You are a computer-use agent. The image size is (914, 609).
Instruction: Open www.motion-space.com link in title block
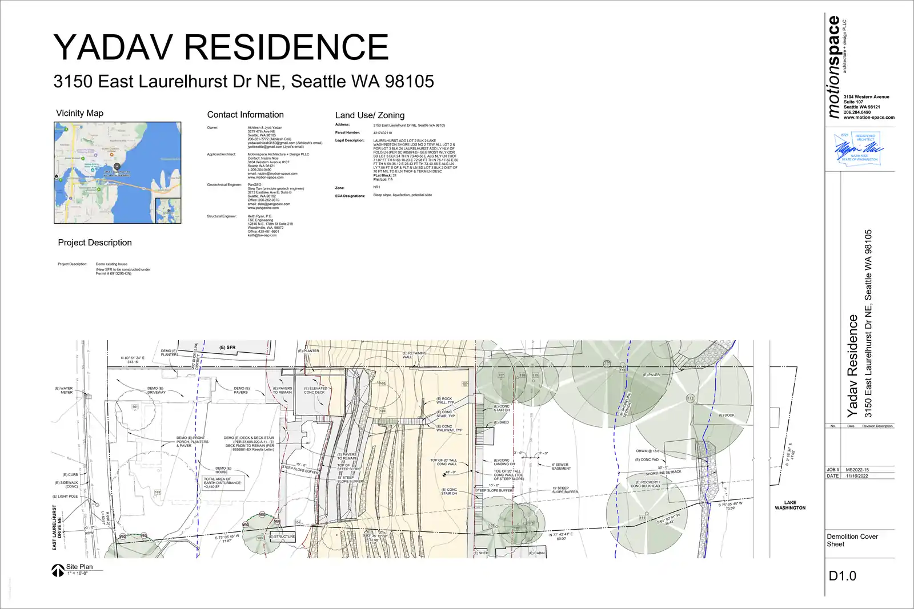(x=869, y=118)
